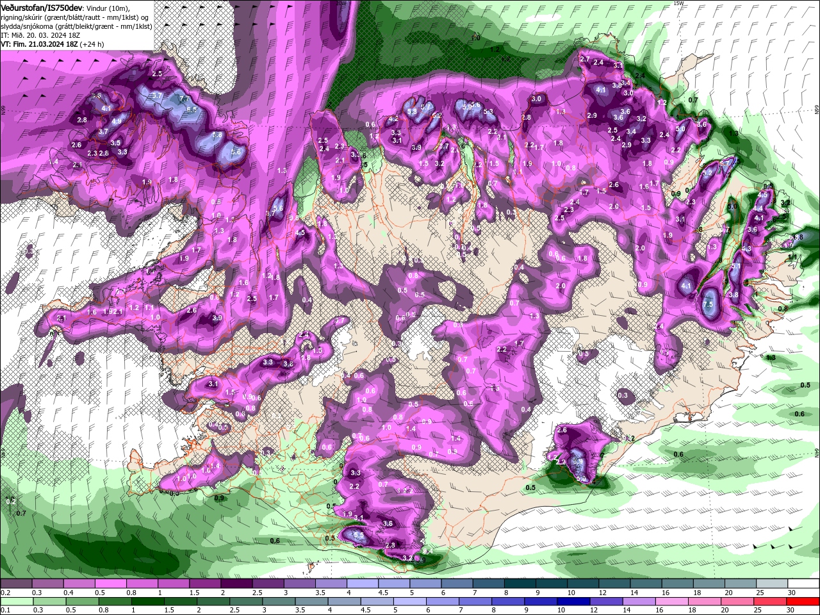Click the 7.7 snowfall value on the map
Screen dimensions: 820x615
coord(184,99)
